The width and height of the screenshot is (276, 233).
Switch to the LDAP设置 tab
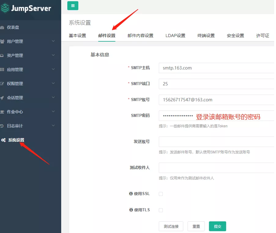[x=175, y=36]
